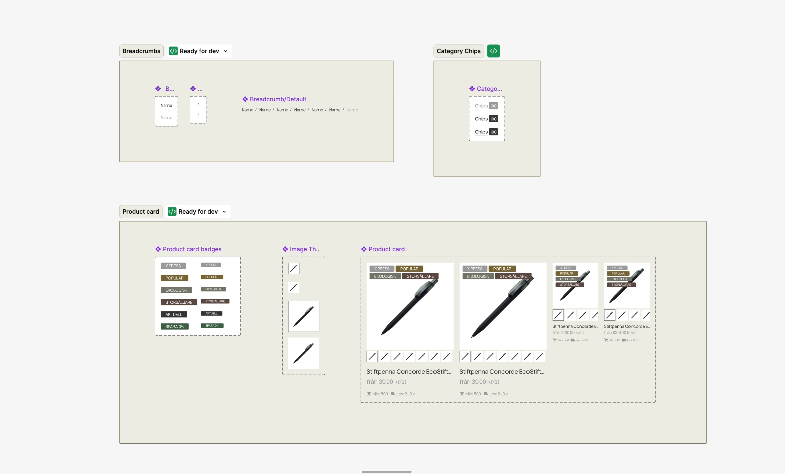Viewport: 785px width, 474px height.
Task: Select the underlined Chips 100 variant
Action: coord(486,132)
